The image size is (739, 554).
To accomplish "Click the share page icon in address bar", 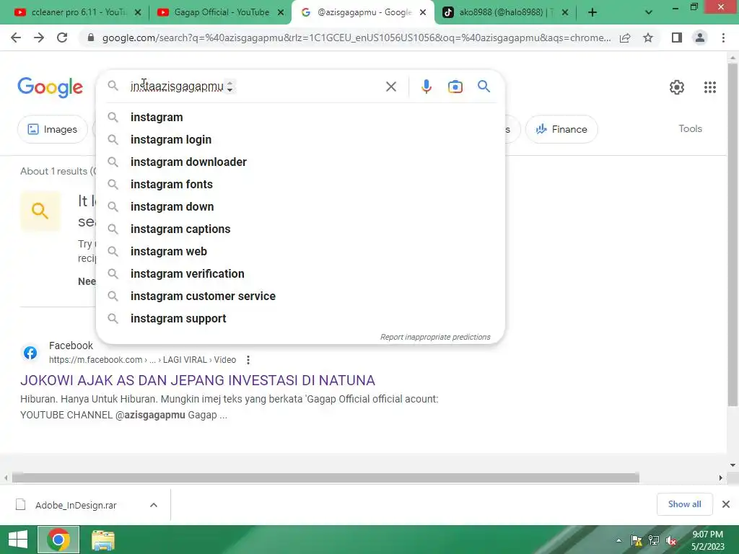I will click(625, 38).
